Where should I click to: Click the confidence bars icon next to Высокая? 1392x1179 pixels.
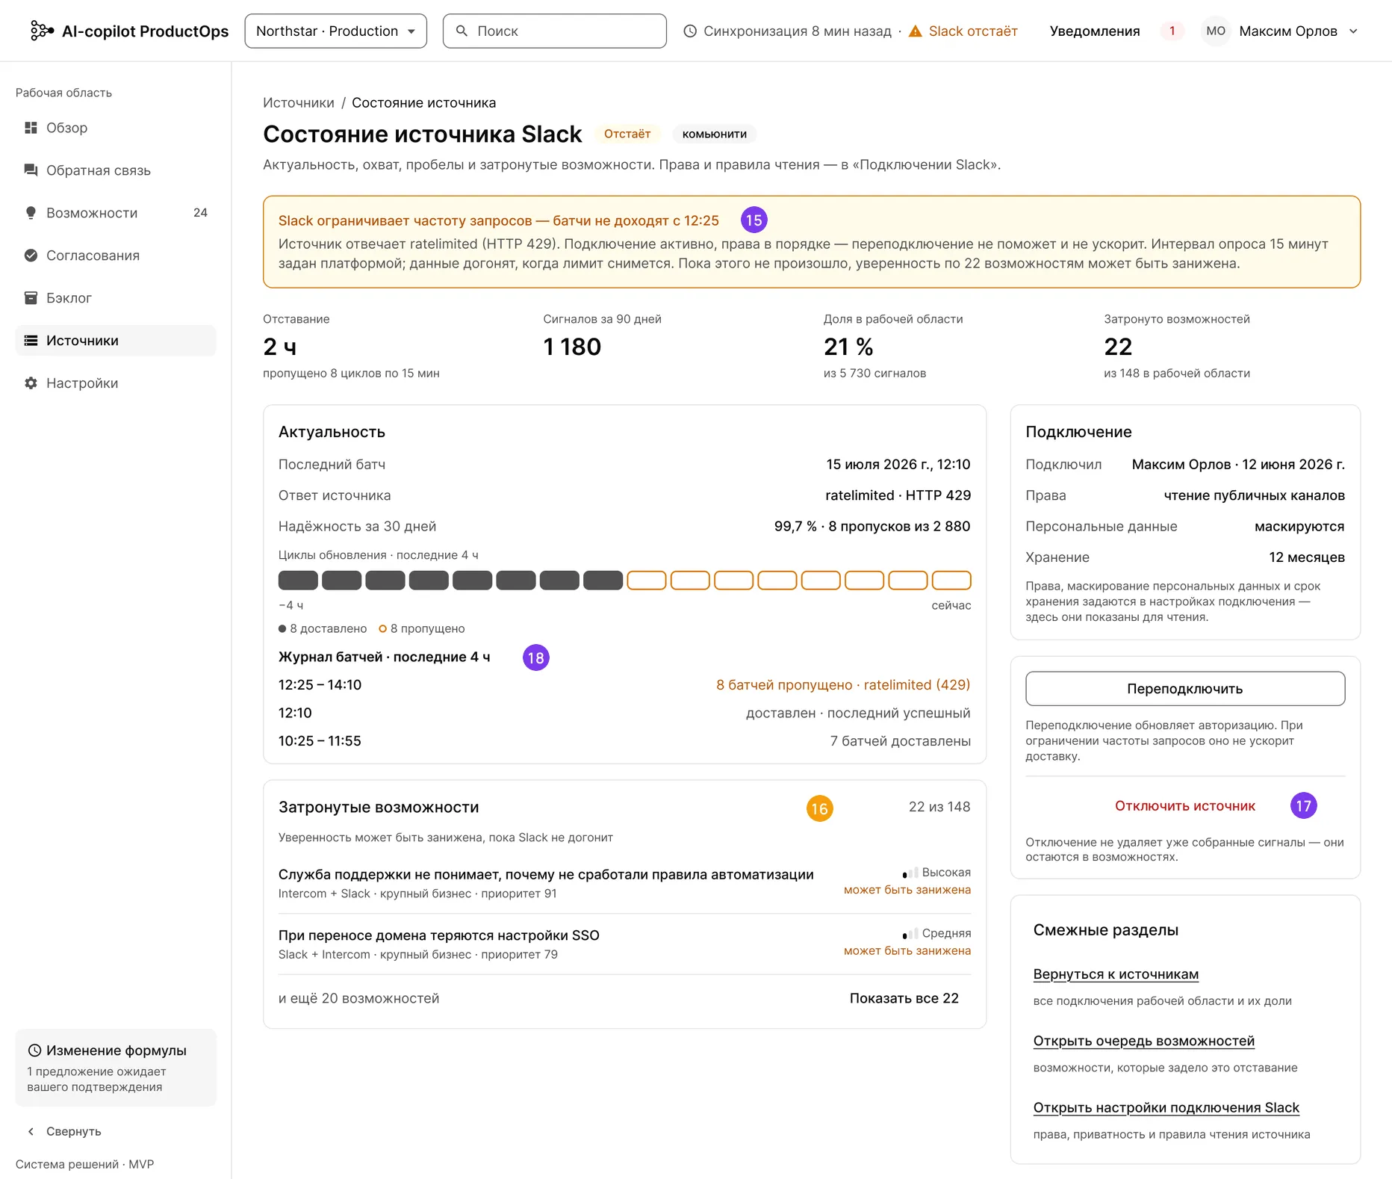coord(910,873)
